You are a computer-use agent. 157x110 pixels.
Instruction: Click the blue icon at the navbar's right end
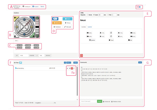(140, 7)
